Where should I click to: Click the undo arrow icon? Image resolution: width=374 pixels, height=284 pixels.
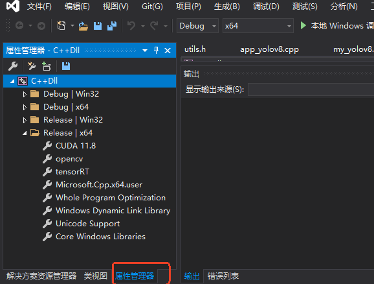click(131, 25)
